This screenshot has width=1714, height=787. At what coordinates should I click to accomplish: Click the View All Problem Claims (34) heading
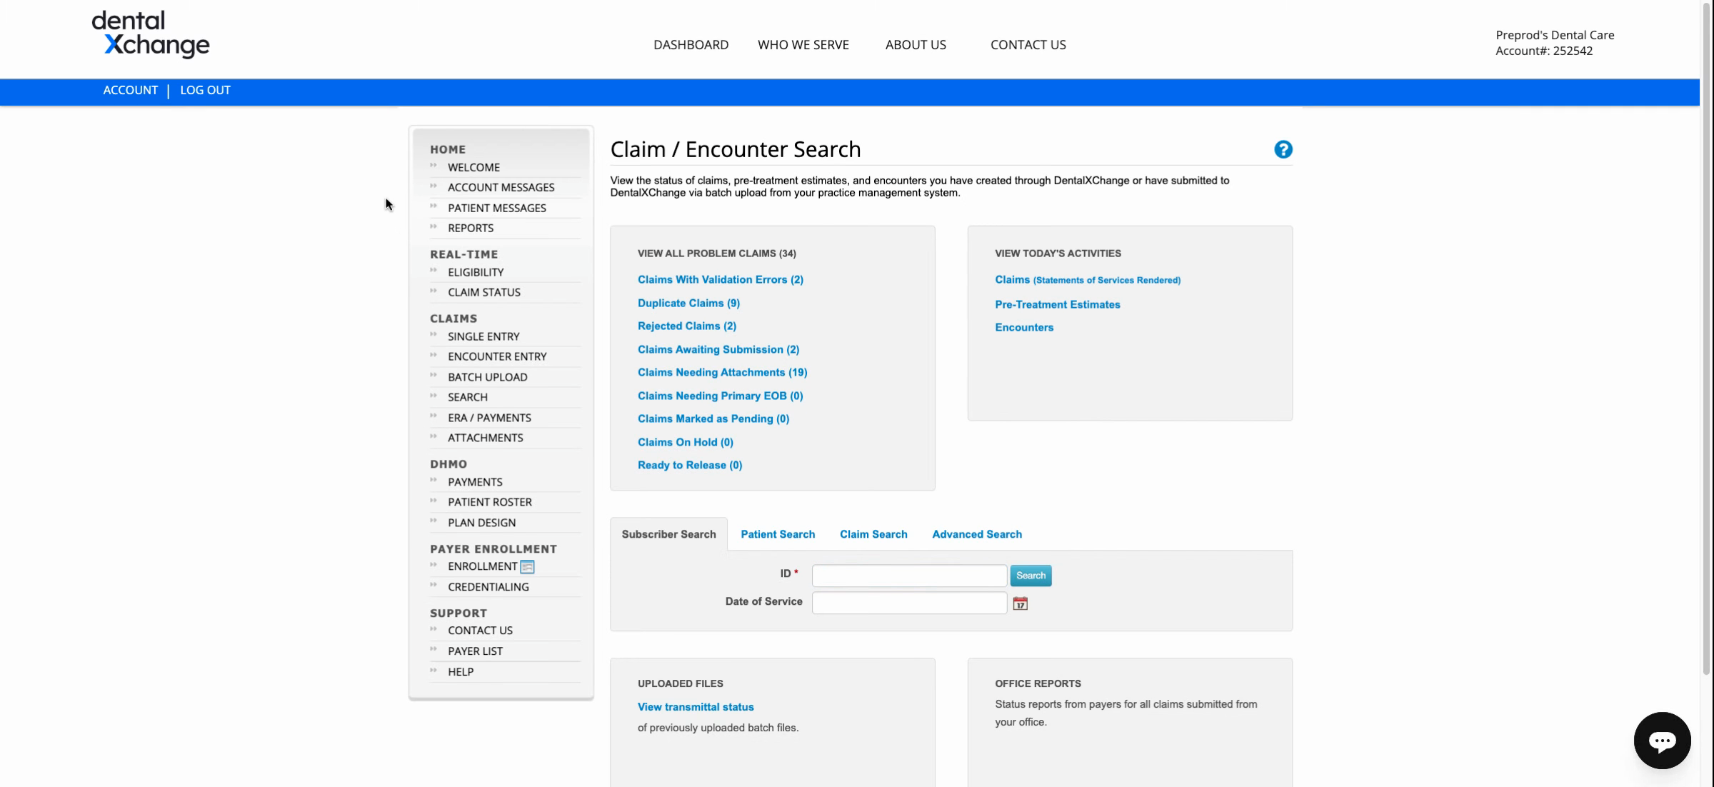click(x=716, y=254)
